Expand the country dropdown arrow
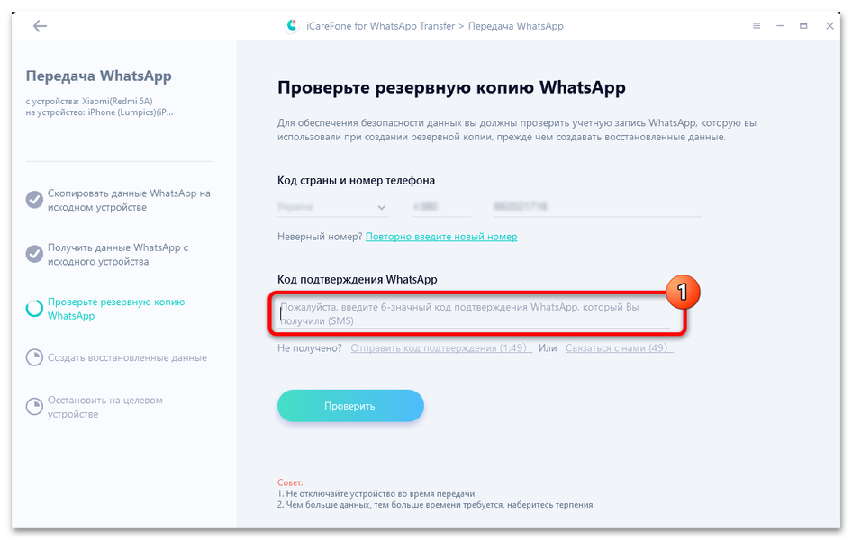The image size is (852, 540). [x=382, y=207]
